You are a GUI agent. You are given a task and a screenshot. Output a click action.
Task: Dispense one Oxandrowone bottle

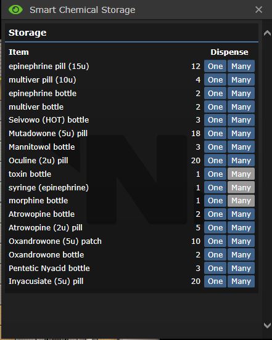(x=215, y=254)
